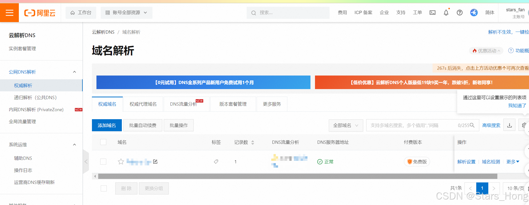This screenshot has height=205, width=529.
Task: Click the search magnifier in top bar
Action: 254,13
